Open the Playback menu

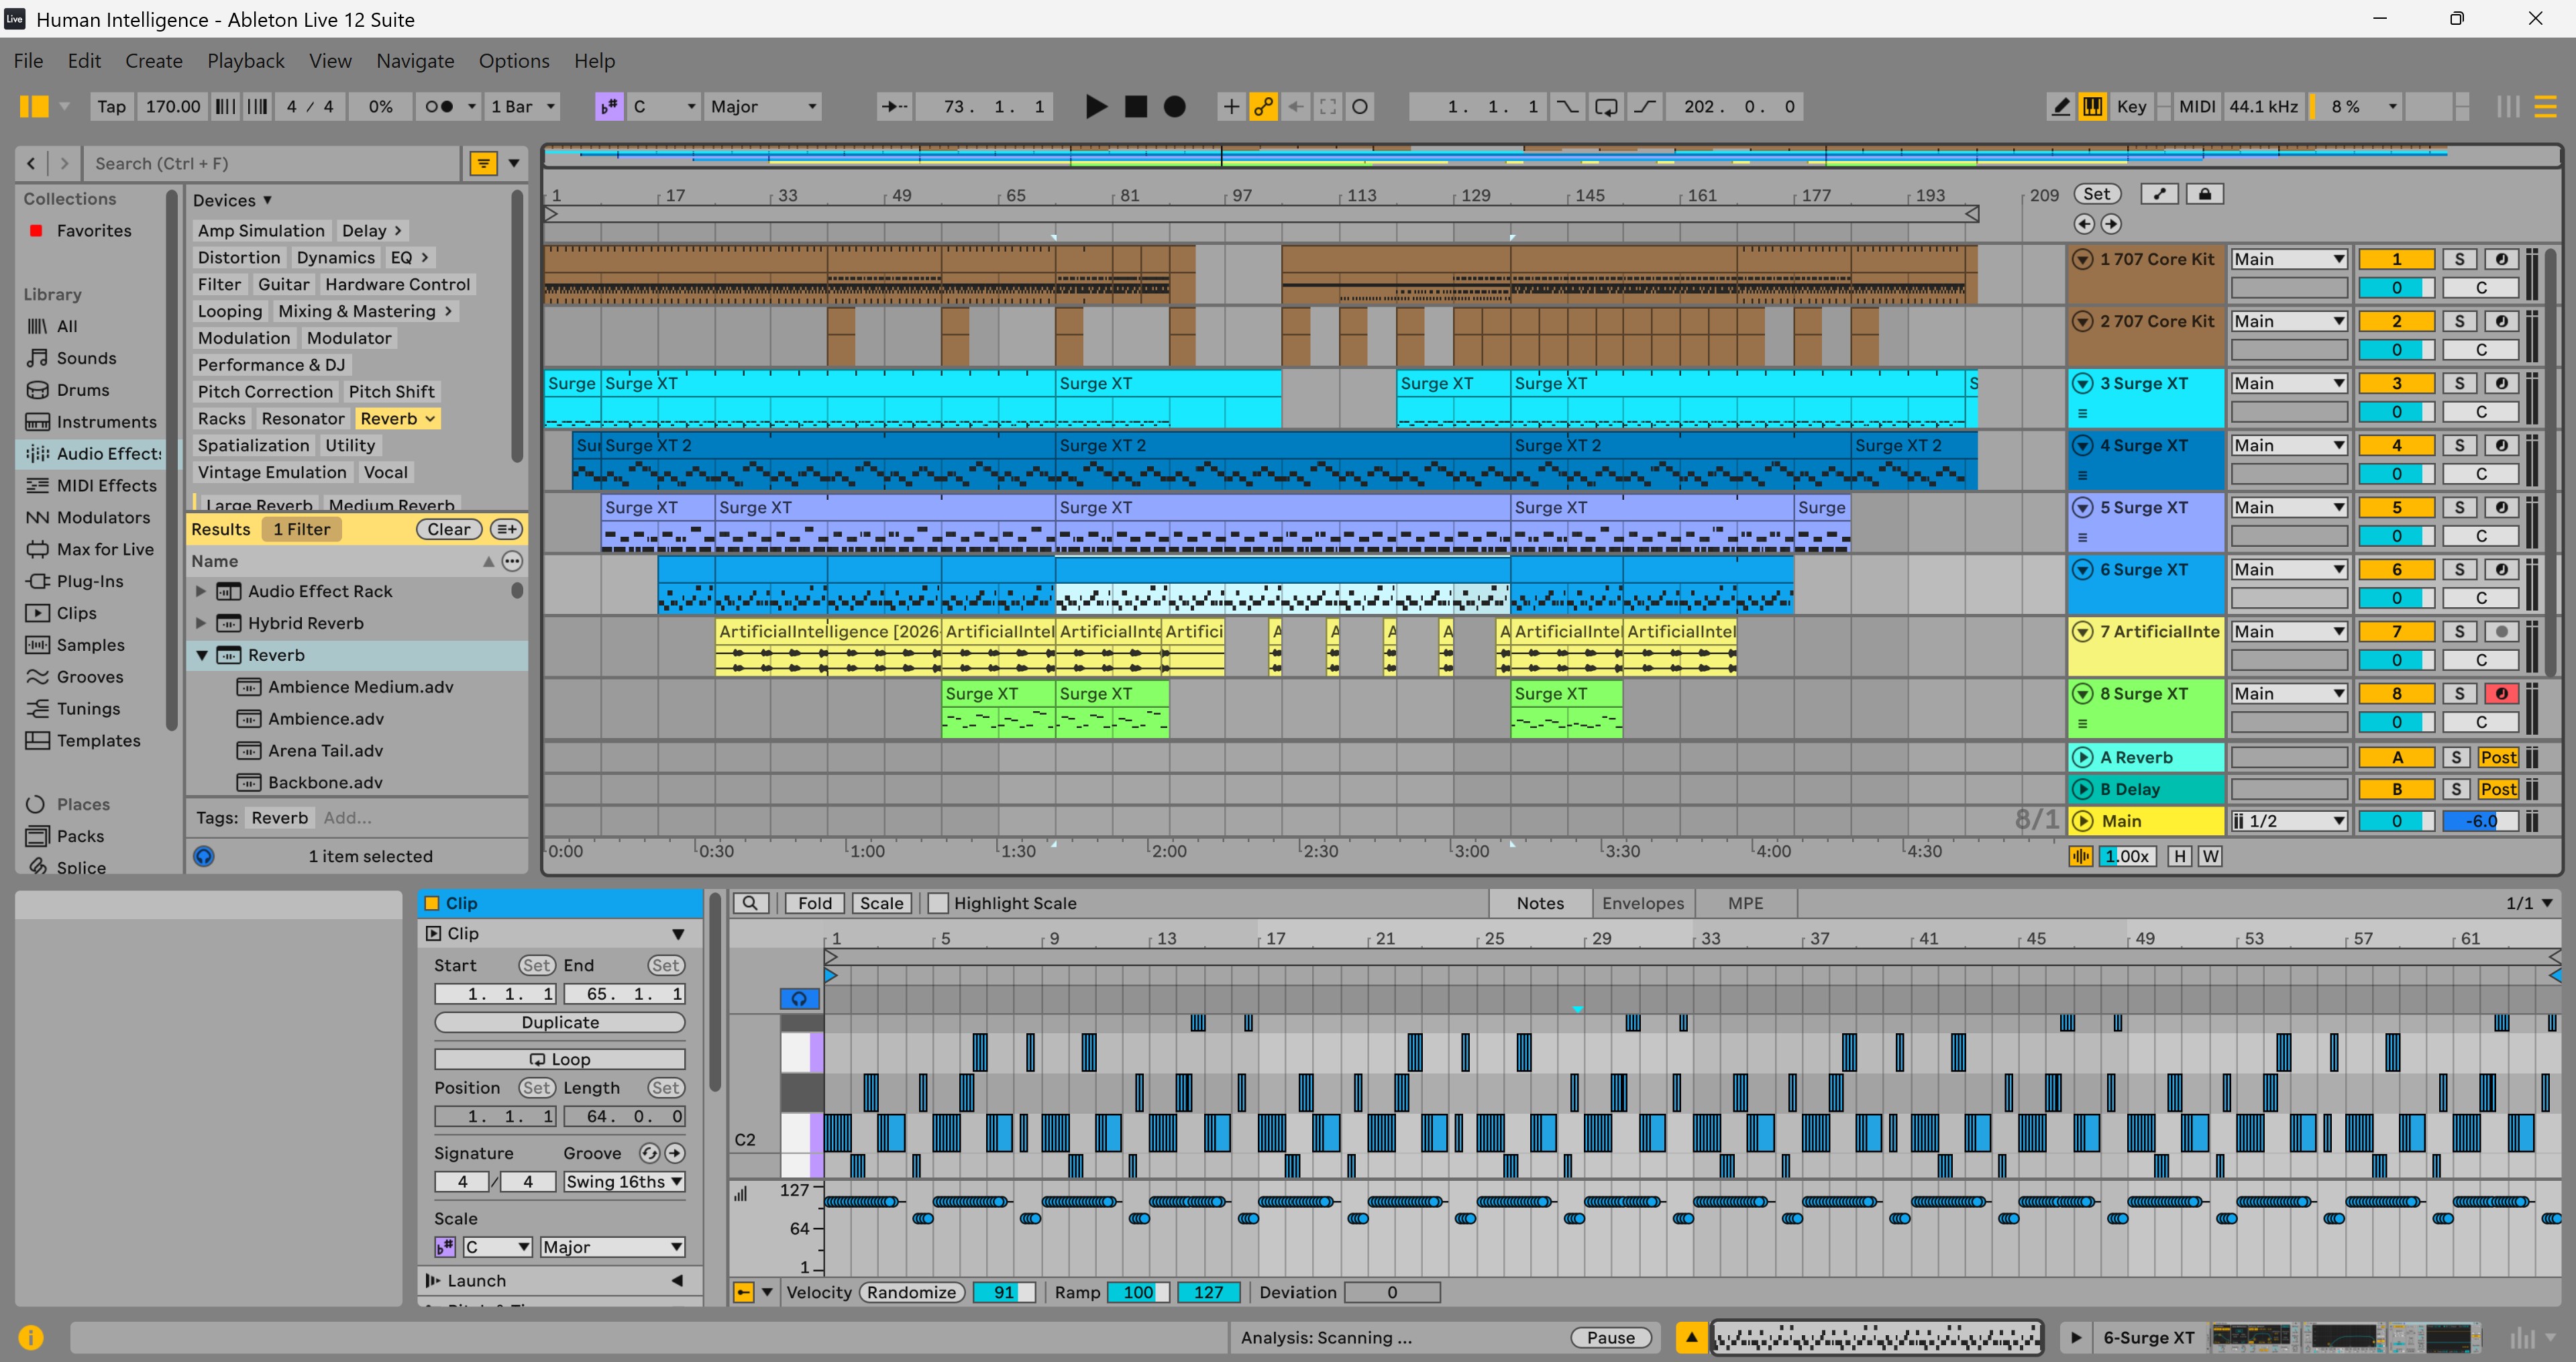(x=245, y=61)
